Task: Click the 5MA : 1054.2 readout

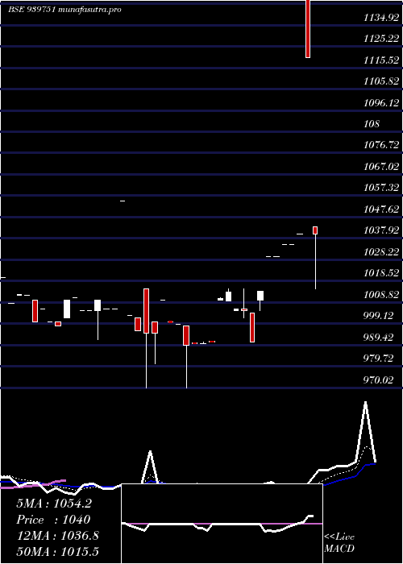Action: [x=54, y=504]
